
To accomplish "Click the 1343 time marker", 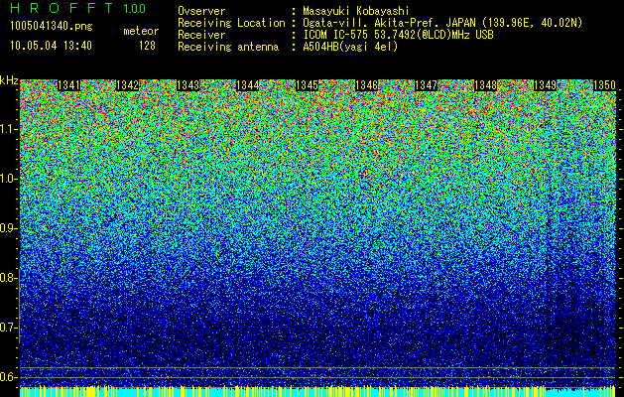I will point(187,85).
